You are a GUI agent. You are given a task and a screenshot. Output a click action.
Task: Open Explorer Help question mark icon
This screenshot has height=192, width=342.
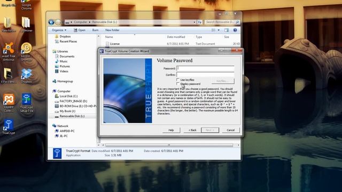[x=235, y=30]
